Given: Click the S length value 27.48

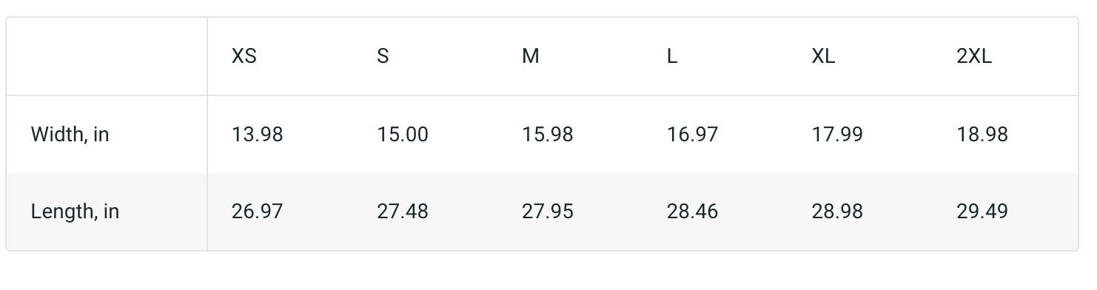Looking at the screenshot, I should [x=402, y=212].
